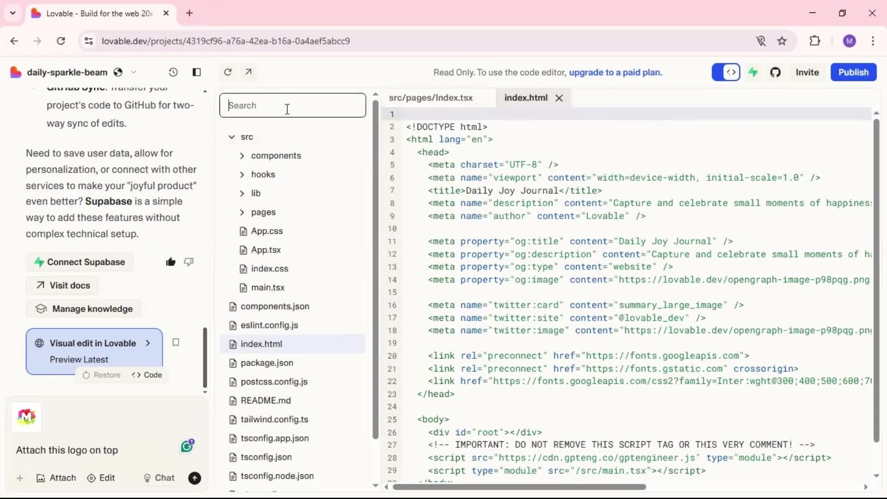Screen dimensions: 887x499
Task: Click the Edit mode button
Action: click(x=101, y=478)
